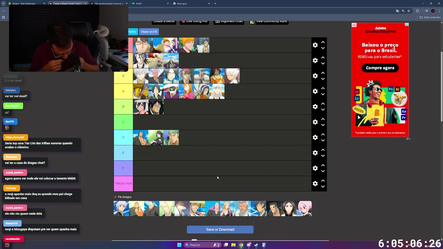Image resolution: width=443 pixels, height=249 pixels.
Task: Open File Explorer from the taskbar
Action: click(233, 245)
